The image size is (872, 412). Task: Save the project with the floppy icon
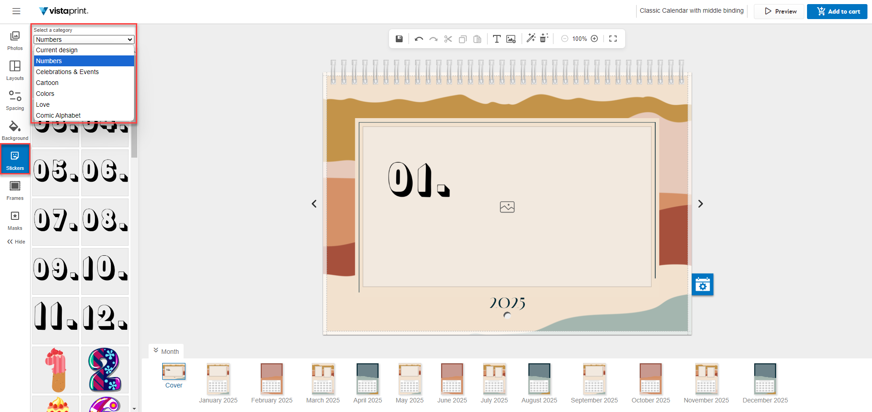[399, 39]
